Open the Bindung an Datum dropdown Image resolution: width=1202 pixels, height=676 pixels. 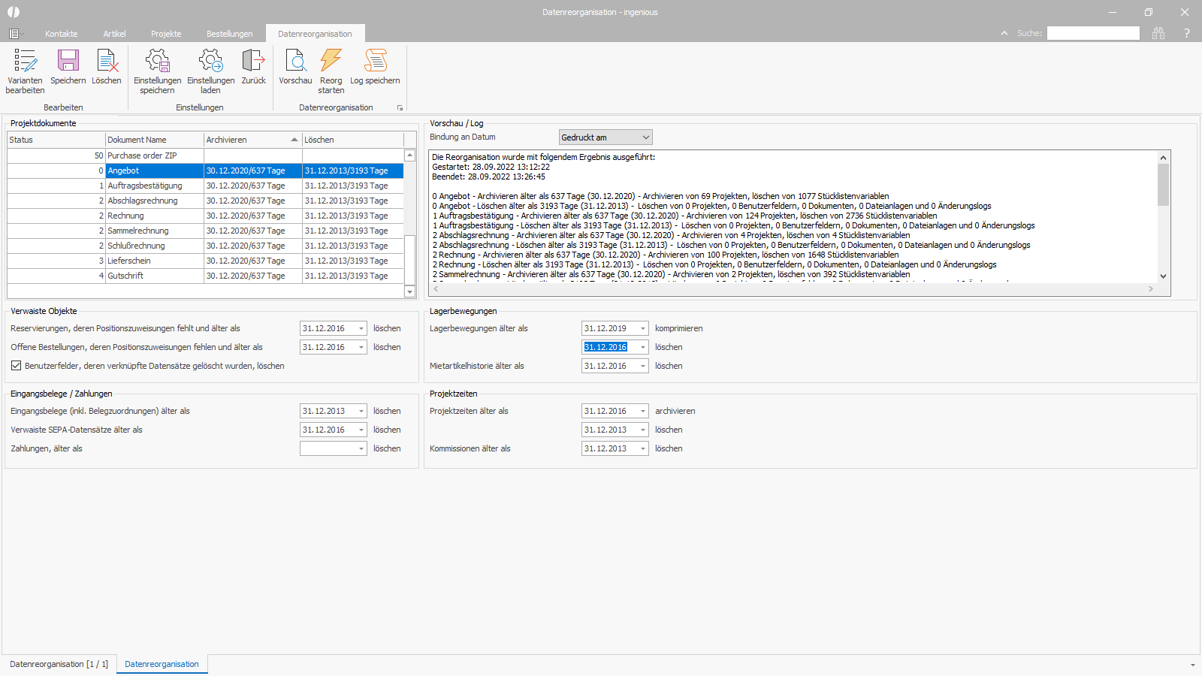[606, 137]
